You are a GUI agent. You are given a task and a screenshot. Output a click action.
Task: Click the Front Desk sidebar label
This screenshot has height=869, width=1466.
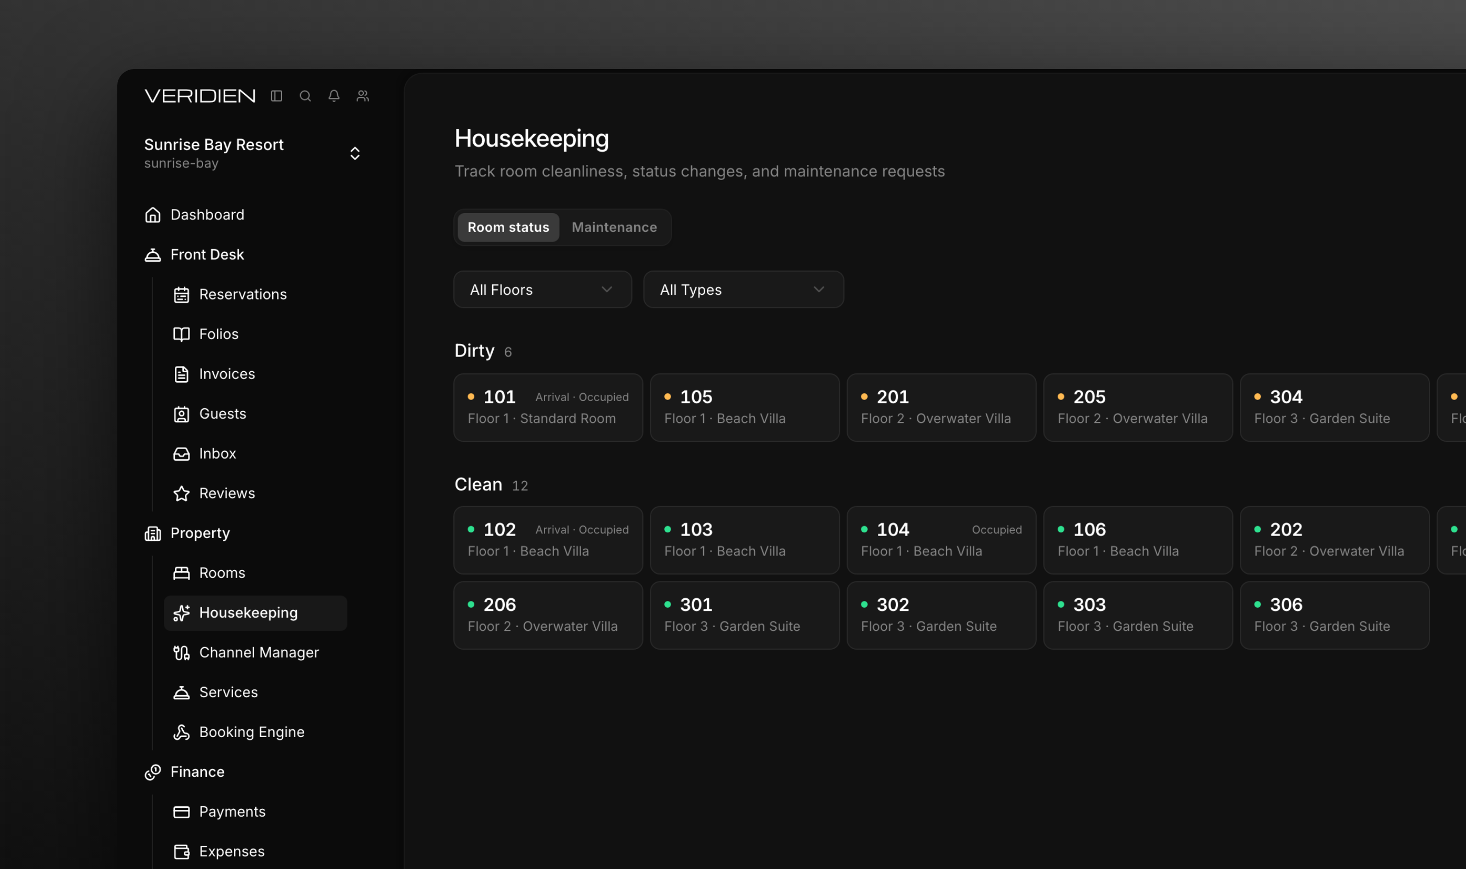[207, 255]
